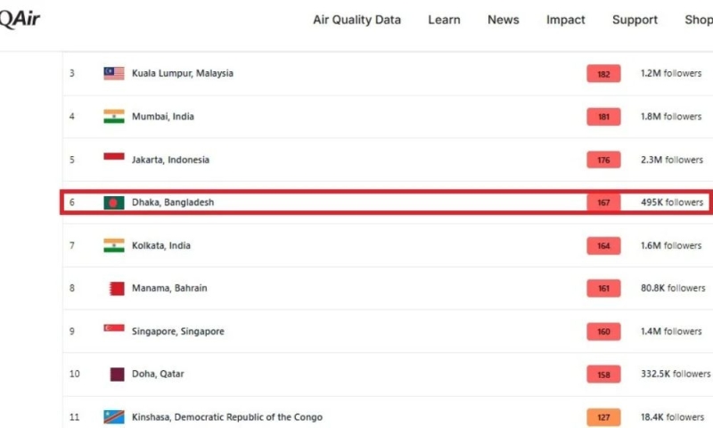The height and width of the screenshot is (428, 713).
Task: Click the AQI badge 164 for Kolkata
Action: tap(603, 246)
